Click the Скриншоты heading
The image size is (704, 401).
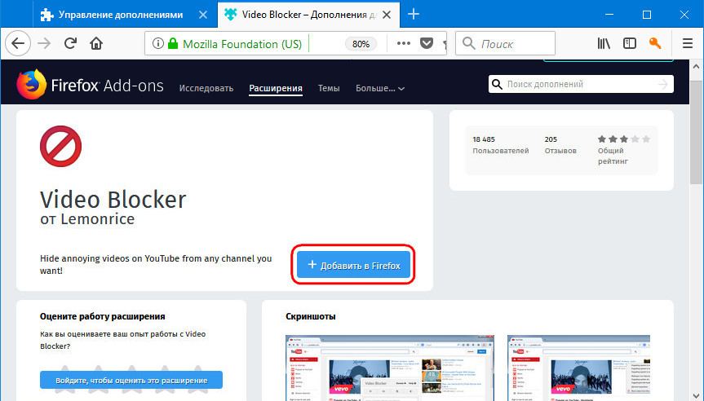[x=311, y=316]
